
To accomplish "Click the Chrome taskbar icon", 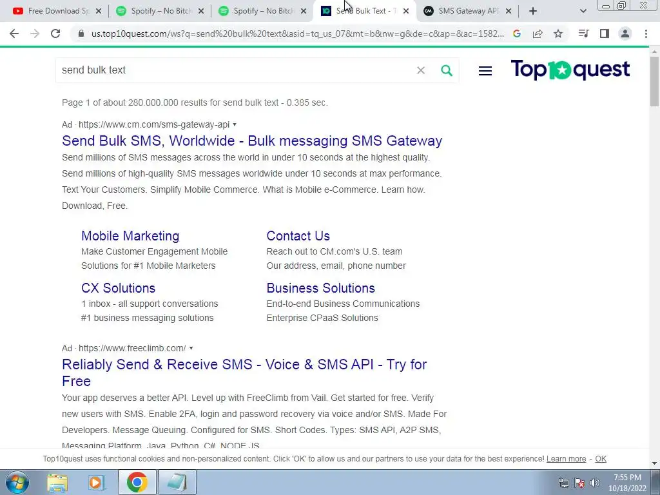I will click(137, 482).
